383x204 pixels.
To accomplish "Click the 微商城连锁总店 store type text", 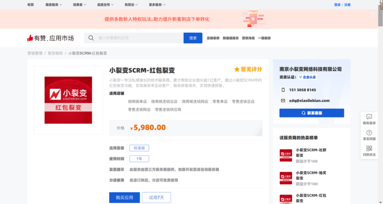I will [164, 101].
